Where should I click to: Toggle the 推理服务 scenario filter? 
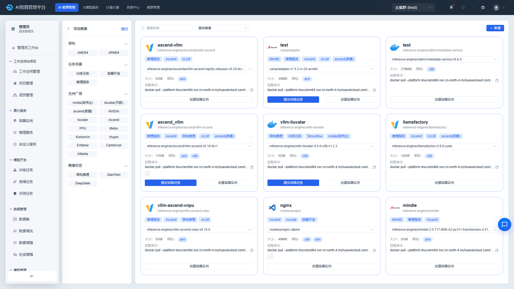click(83, 82)
